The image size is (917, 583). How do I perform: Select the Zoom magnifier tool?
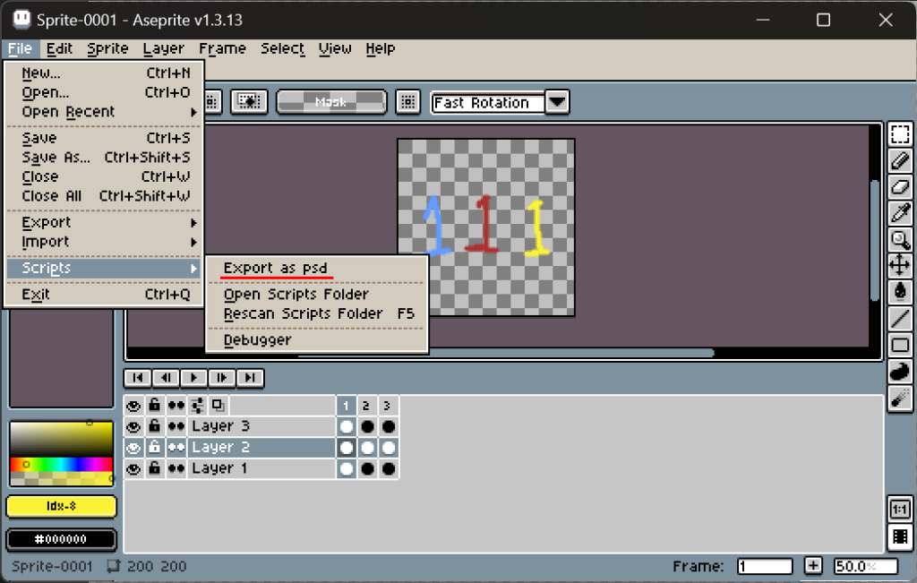point(900,239)
